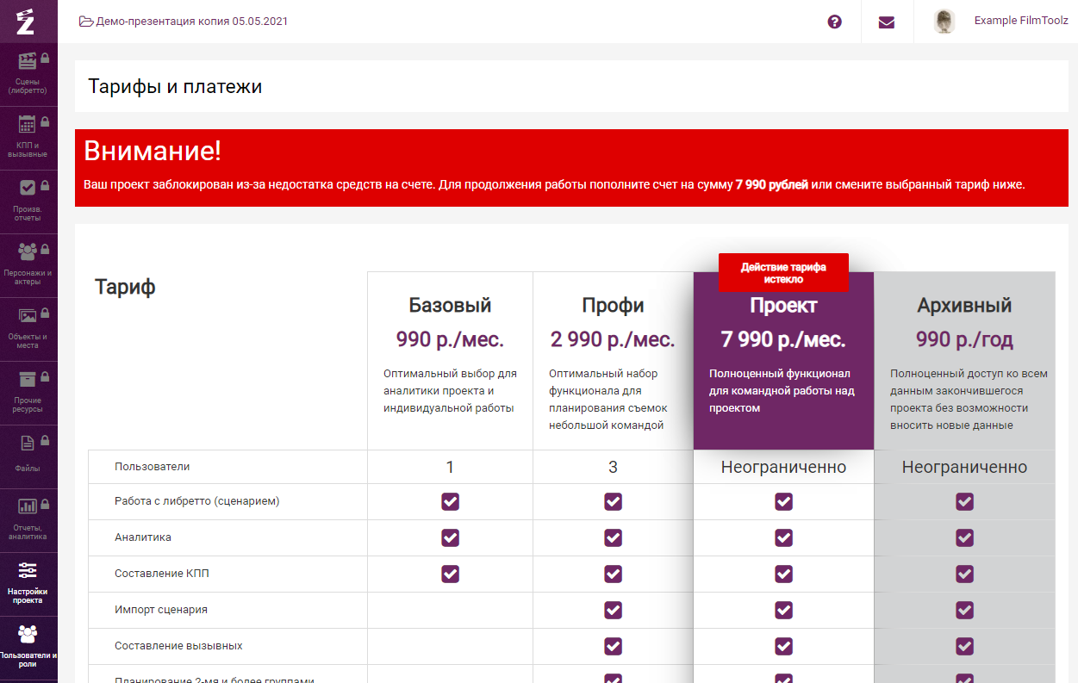1078x683 pixels.
Task: Click the help question mark icon
Action: pyautogui.click(x=834, y=22)
